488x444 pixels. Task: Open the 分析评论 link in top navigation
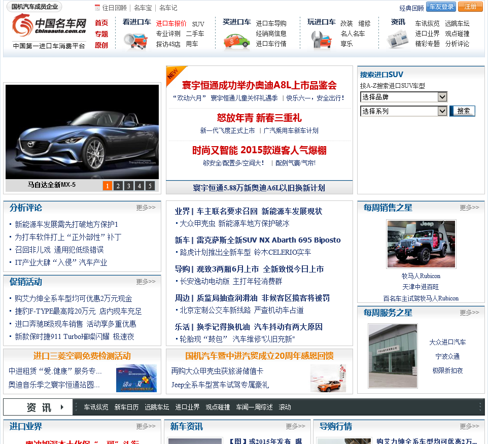[x=457, y=44]
